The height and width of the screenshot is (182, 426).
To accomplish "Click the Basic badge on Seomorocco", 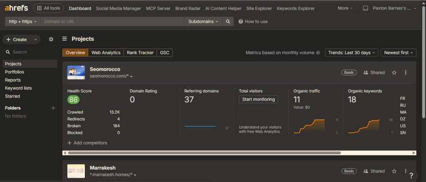I will click(x=349, y=73).
